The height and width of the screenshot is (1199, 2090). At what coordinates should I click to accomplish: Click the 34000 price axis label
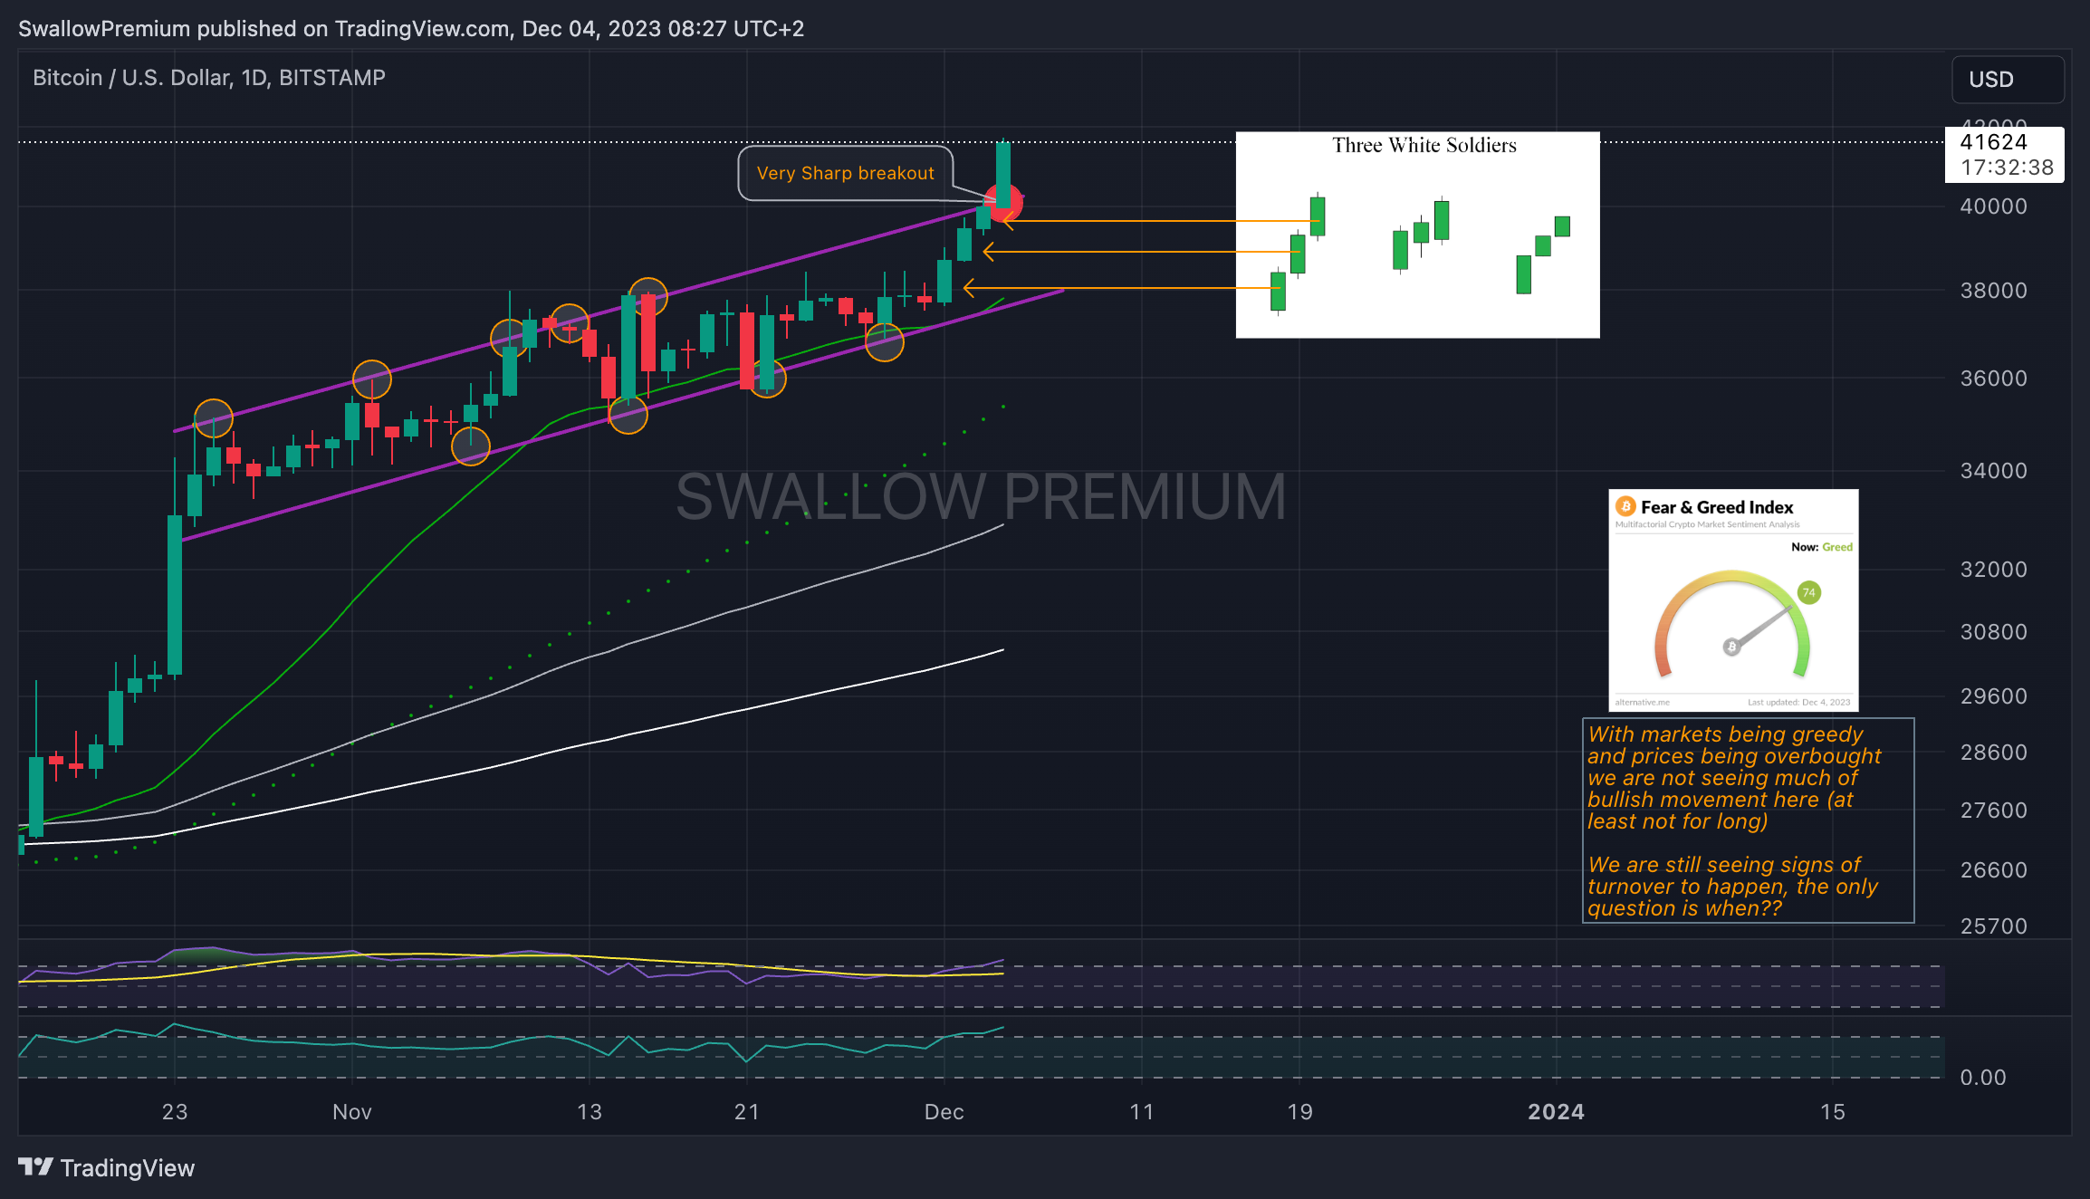point(1993,471)
